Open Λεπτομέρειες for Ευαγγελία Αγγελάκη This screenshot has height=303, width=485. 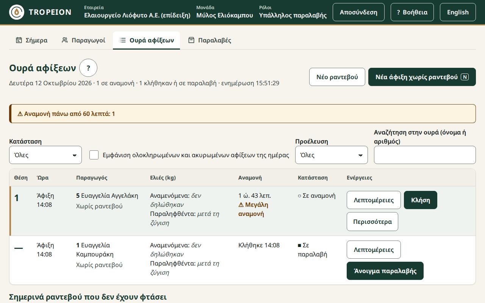pyautogui.click(x=374, y=200)
